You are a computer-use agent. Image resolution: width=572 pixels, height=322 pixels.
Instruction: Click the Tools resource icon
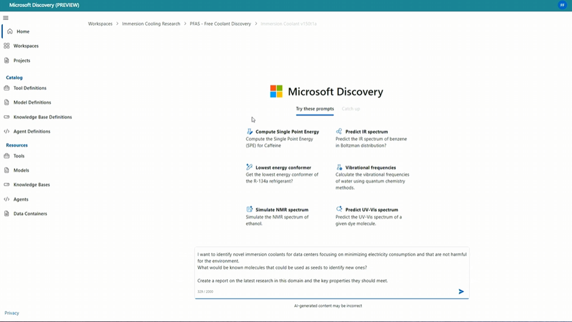click(x=7, y=156)
